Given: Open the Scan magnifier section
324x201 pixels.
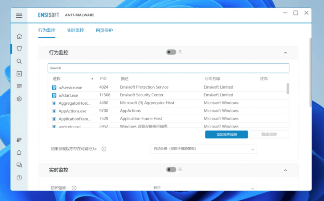Looking at the screenshot, I should (x=19, y=61).
